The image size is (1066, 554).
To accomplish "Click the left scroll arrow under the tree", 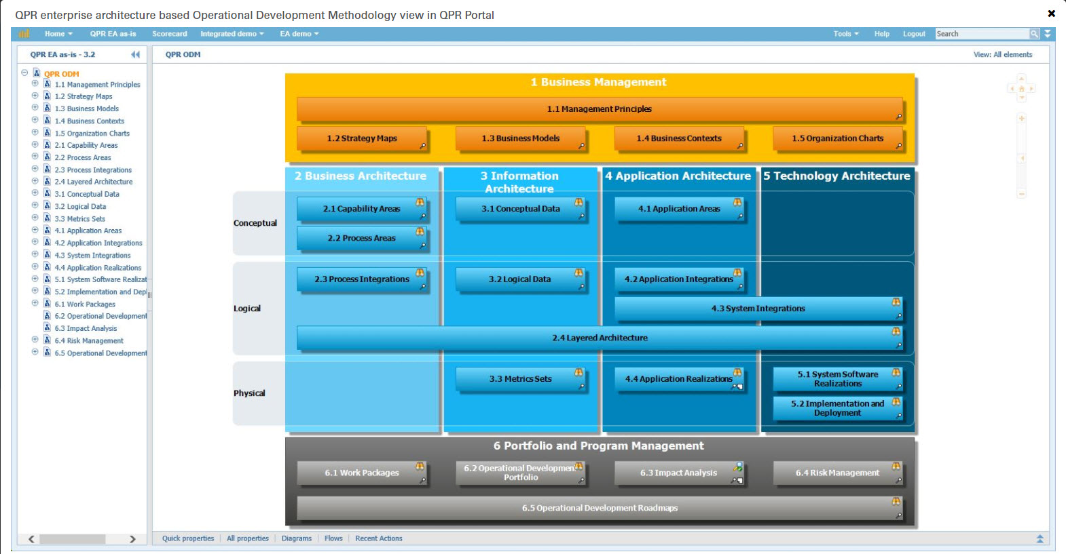I will coord(31,539).
